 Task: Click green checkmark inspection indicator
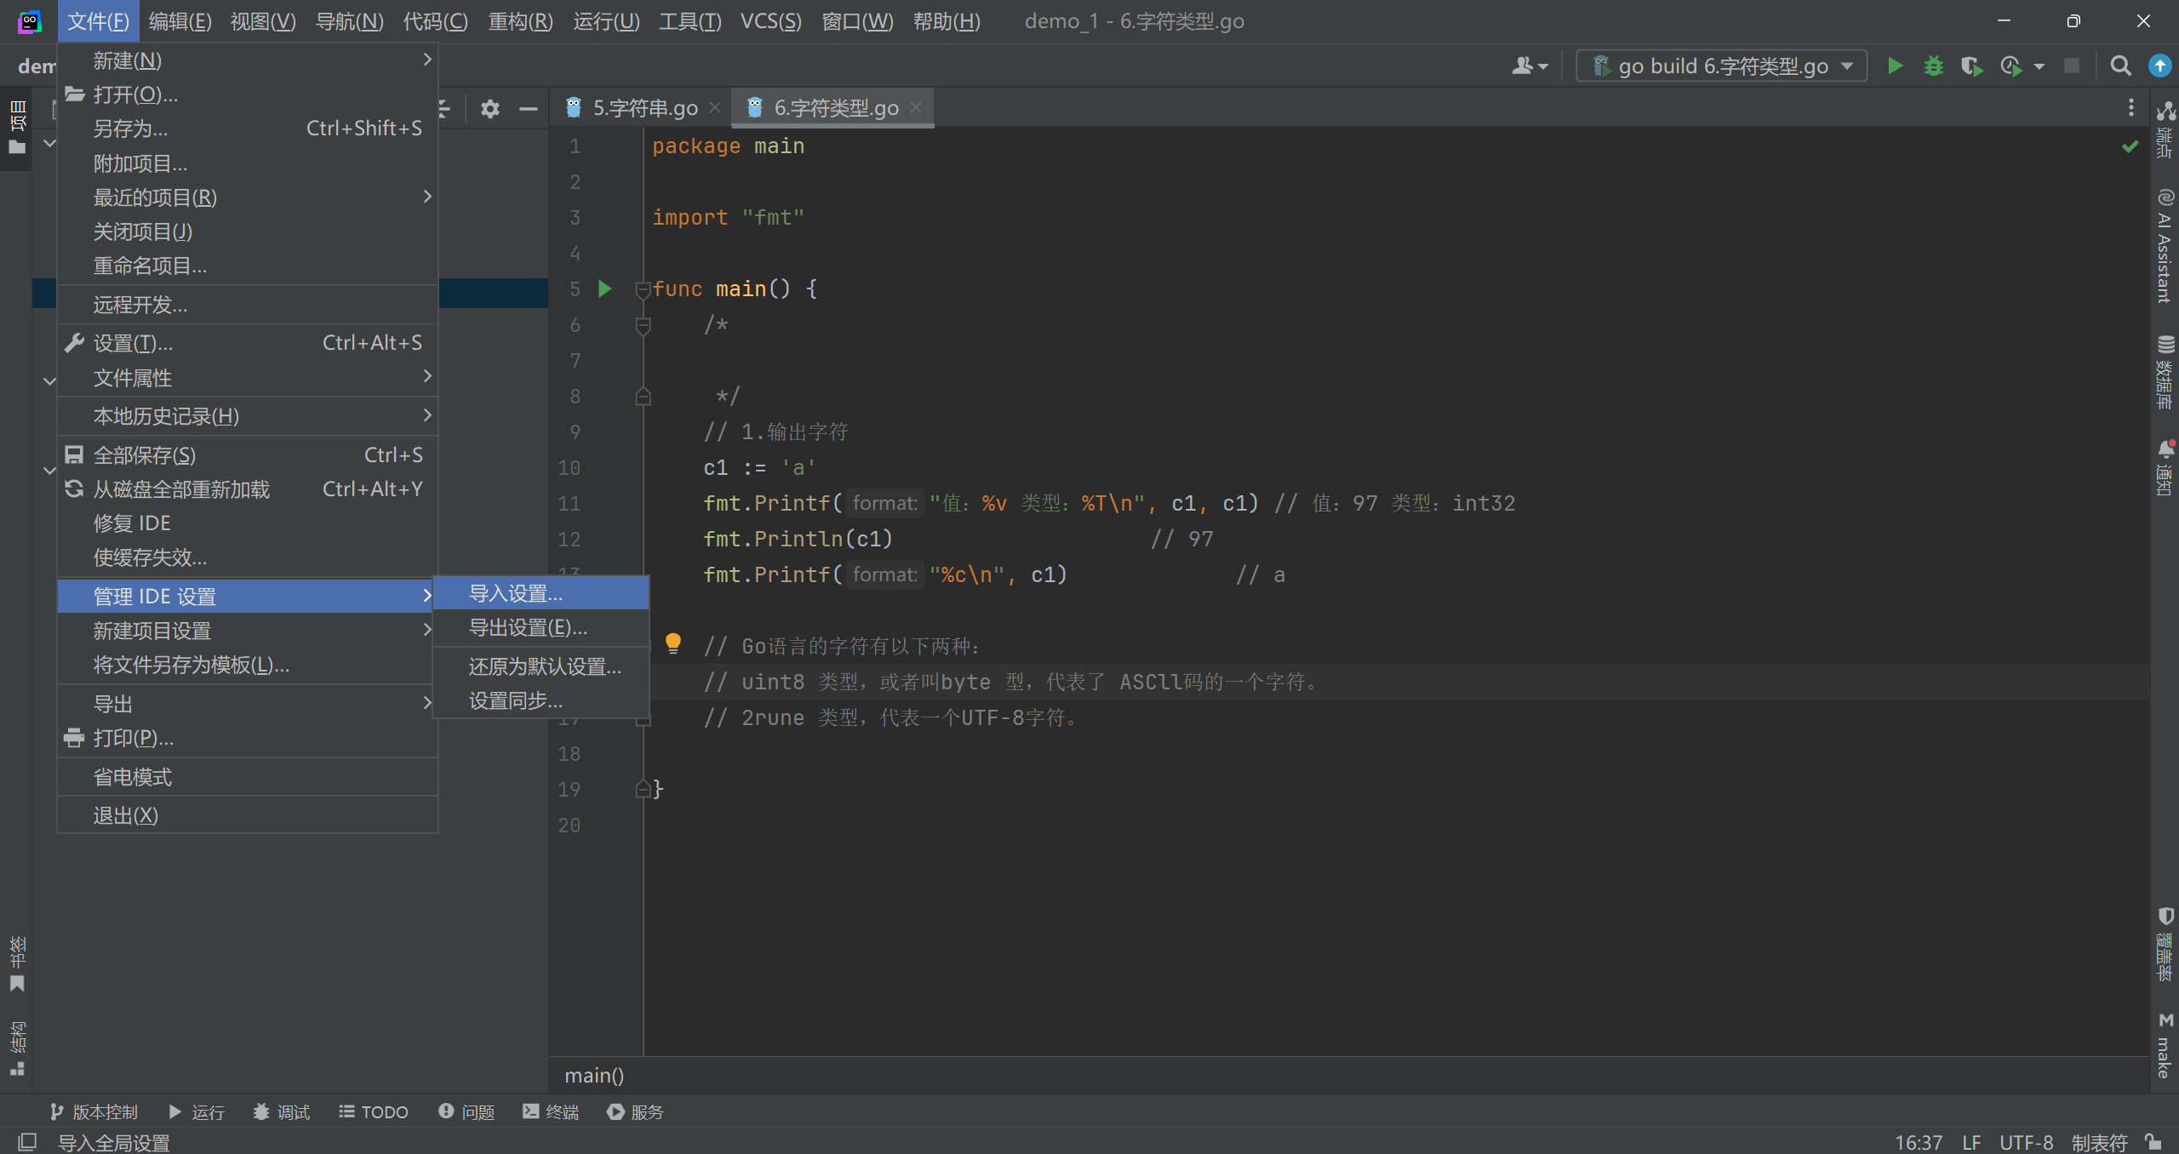pyautogui.click(x=2130, y=146)
